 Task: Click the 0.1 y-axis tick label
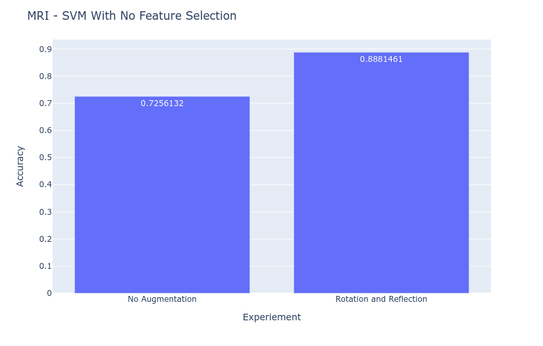[x=45, y=266]
